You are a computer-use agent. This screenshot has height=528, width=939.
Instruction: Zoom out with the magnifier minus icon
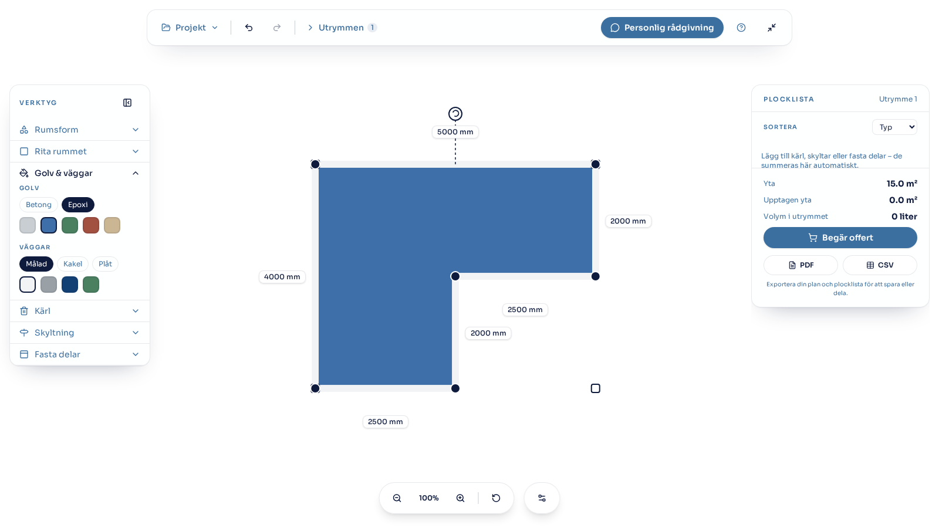[397, 498]
